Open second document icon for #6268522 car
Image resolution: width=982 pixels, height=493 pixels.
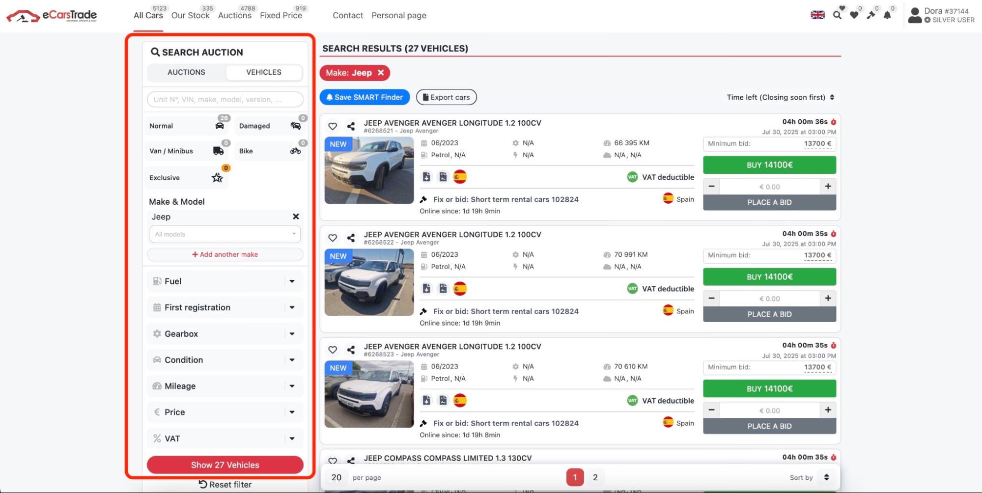tap(443, 289)
